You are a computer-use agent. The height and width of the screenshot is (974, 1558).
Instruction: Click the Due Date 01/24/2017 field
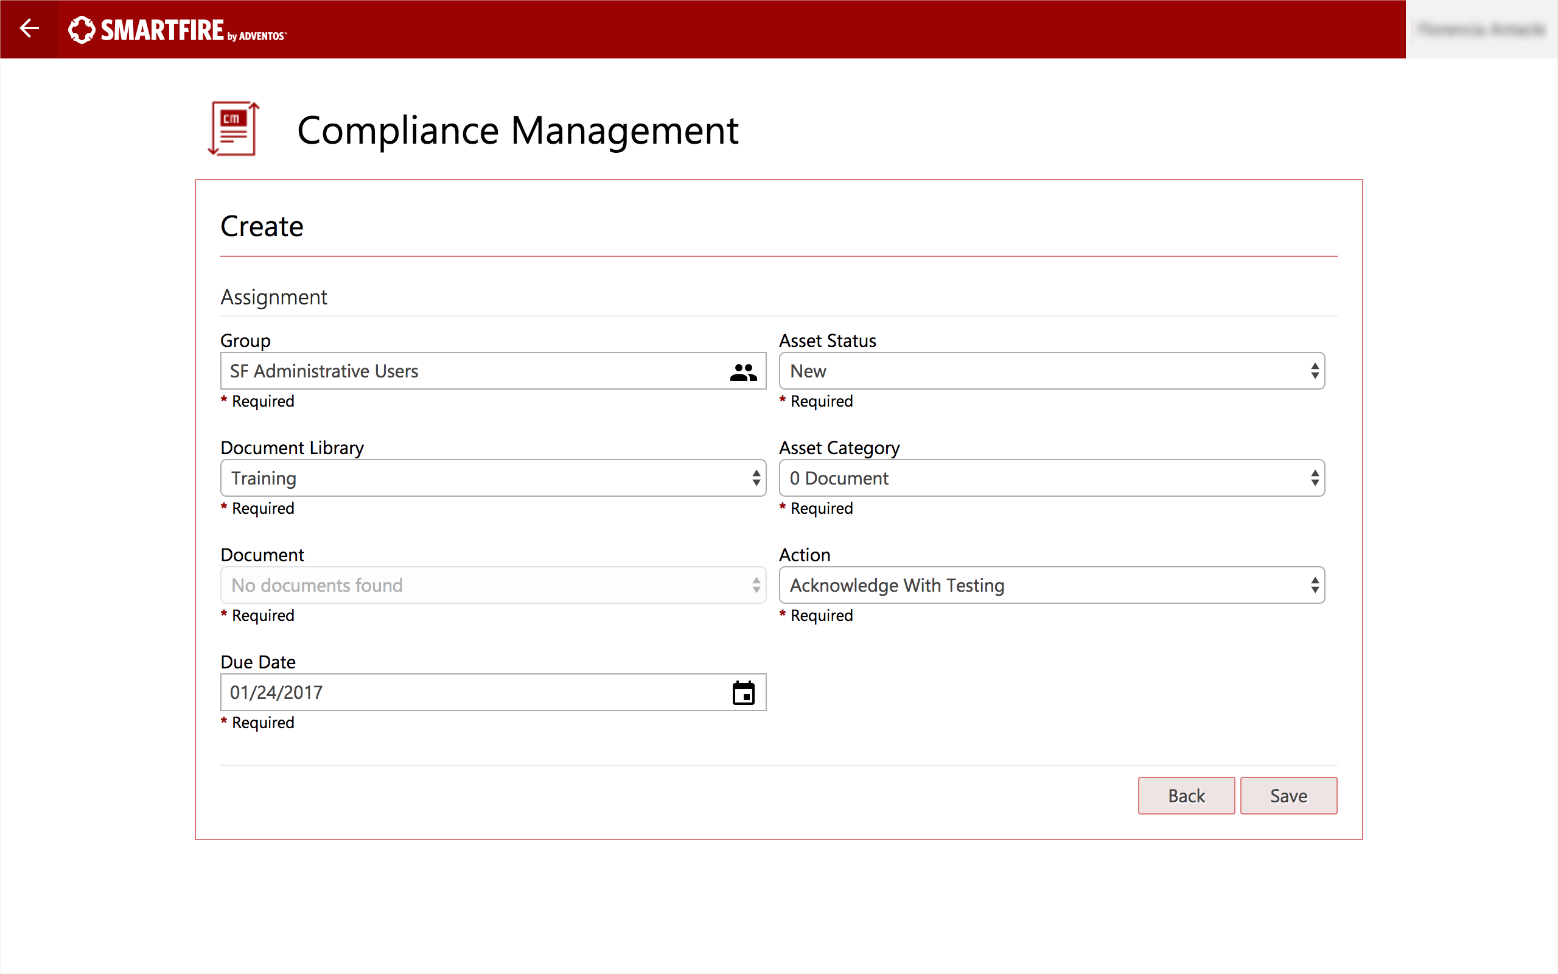470,693
